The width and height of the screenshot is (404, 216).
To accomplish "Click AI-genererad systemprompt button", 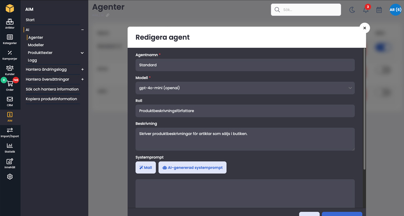I will pos(192,168).
